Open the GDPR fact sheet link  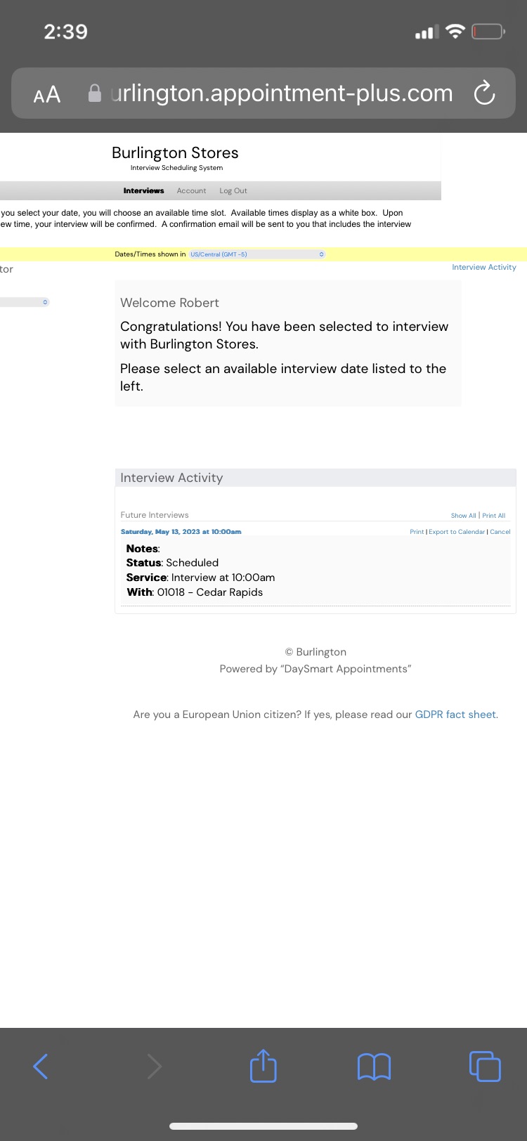[x=455, y=715]
